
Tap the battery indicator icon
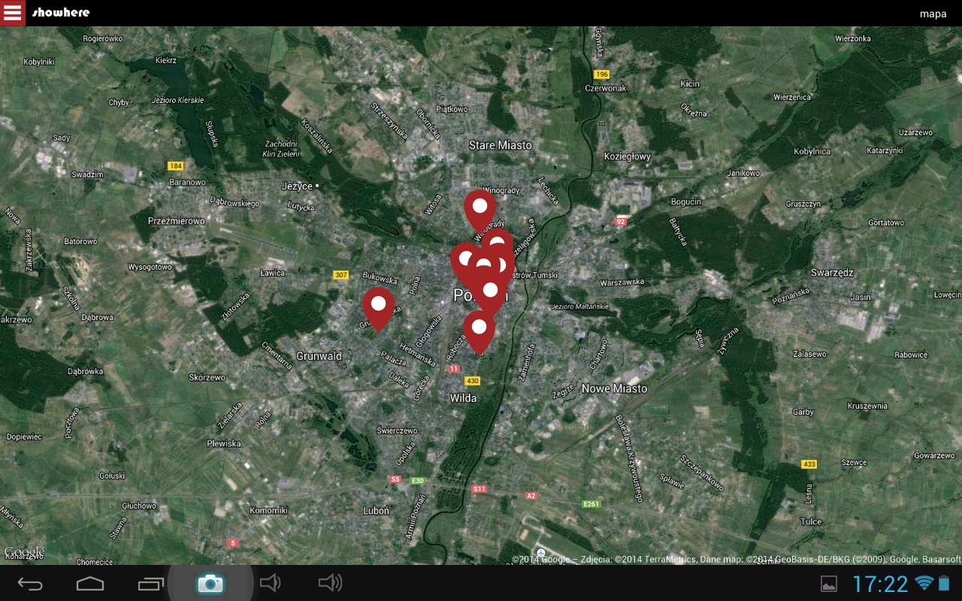(x=944, y=583)
